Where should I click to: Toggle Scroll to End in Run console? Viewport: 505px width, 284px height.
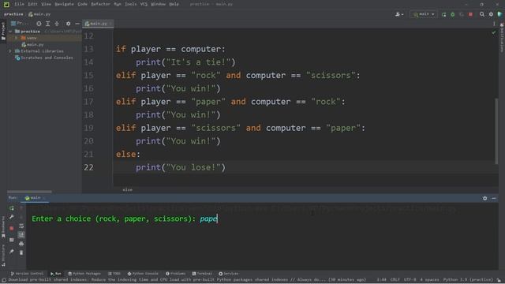tap(21, 235)
